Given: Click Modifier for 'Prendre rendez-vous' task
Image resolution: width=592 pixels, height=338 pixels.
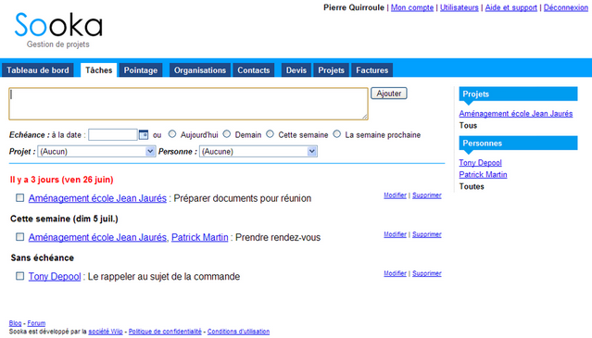Looking at the screenshot, I should pos(395,234).
